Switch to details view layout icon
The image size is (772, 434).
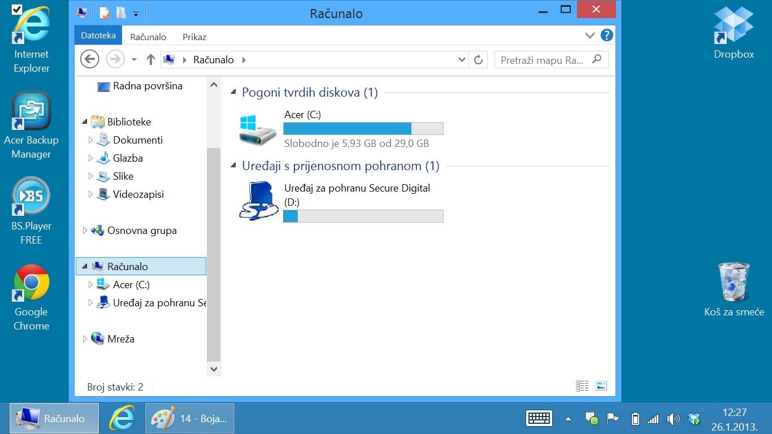(x=582, y=386)
